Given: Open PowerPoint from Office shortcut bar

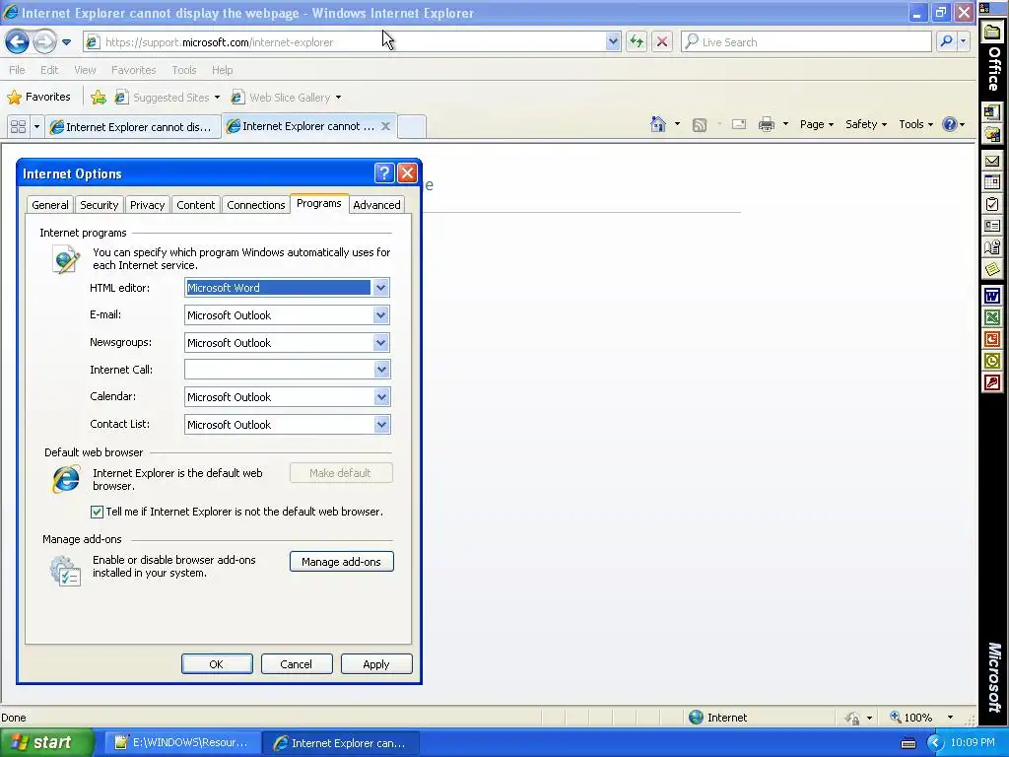Looking at the screenshot, I should [x=991, y=339].
